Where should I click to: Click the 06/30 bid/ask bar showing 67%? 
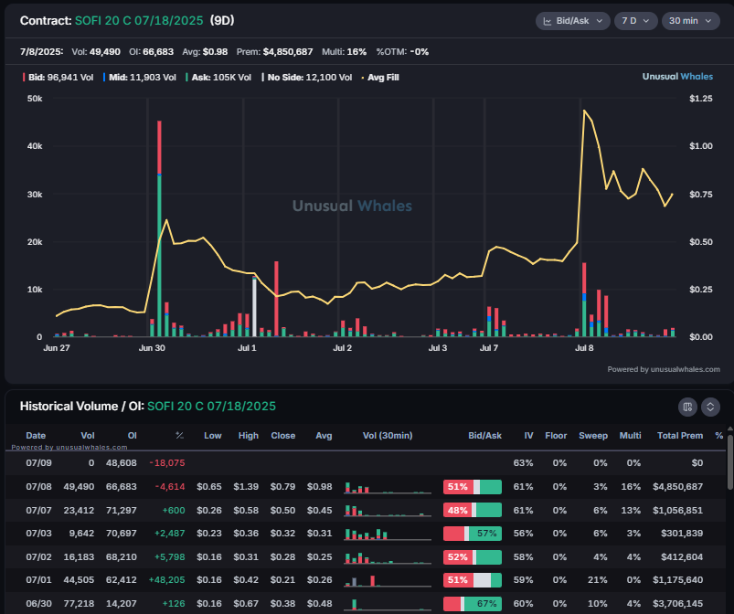(x=473, y=604)
